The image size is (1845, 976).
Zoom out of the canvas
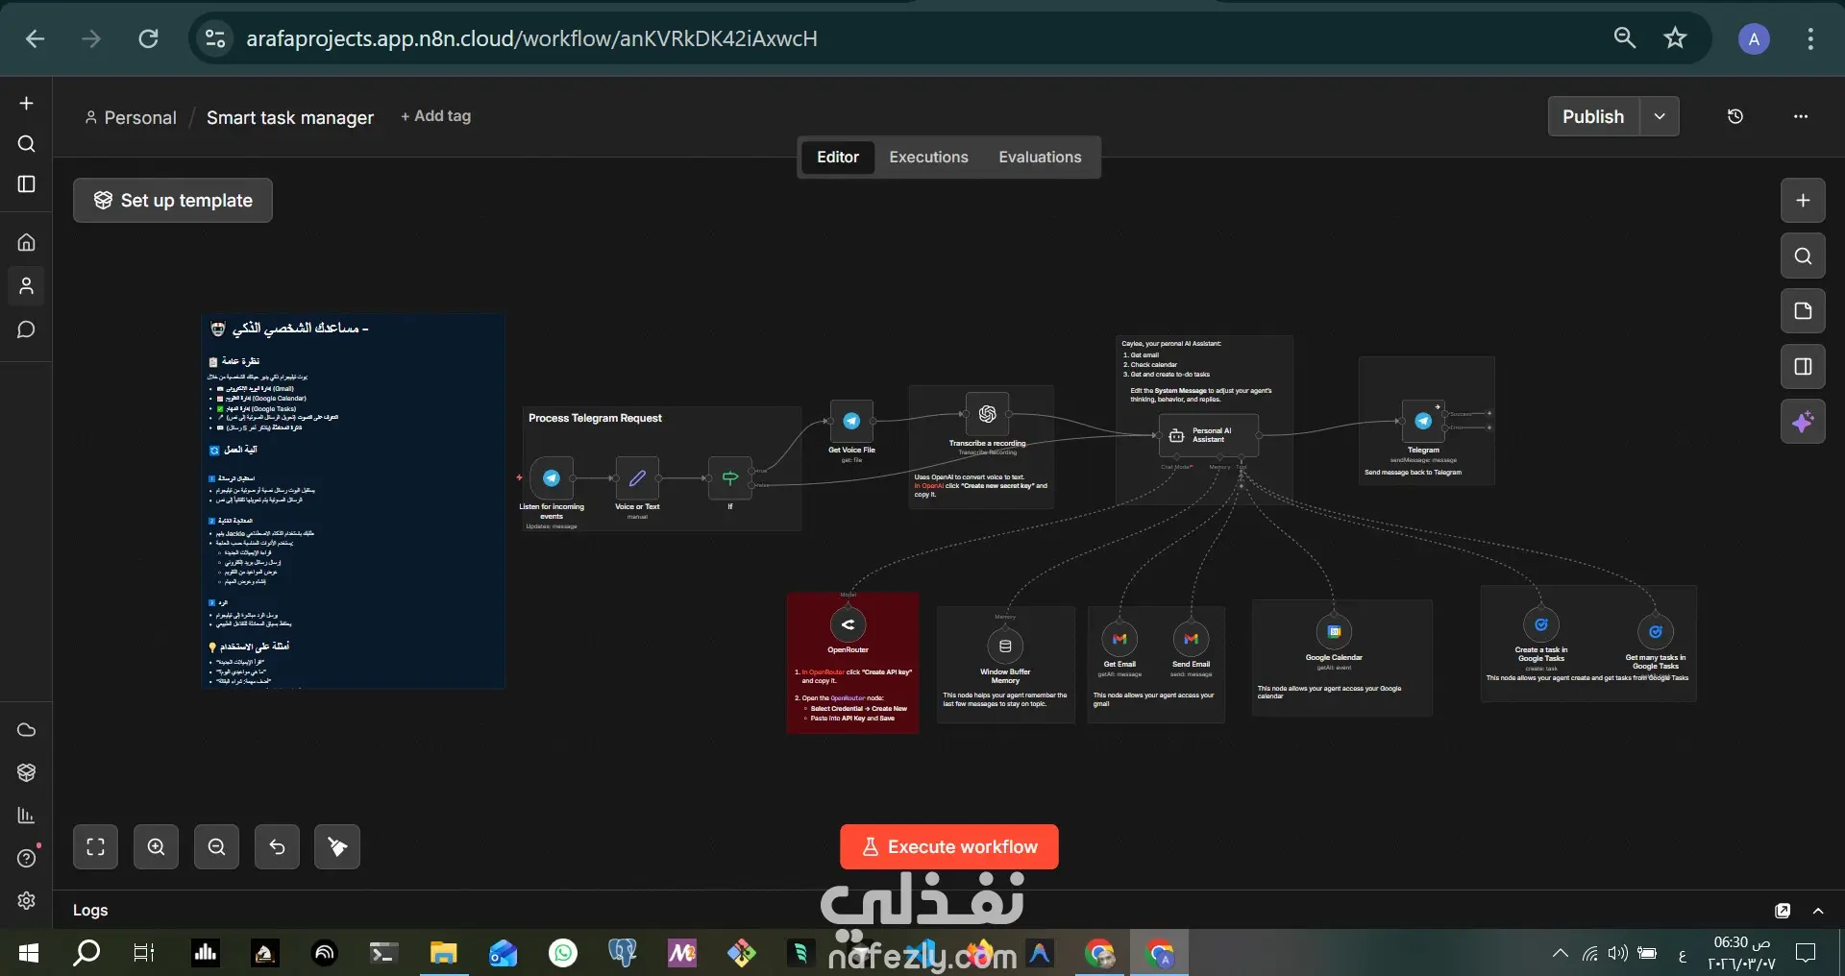click(x=217, y=846)
